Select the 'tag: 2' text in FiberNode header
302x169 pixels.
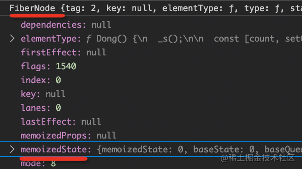pos(81,8)
